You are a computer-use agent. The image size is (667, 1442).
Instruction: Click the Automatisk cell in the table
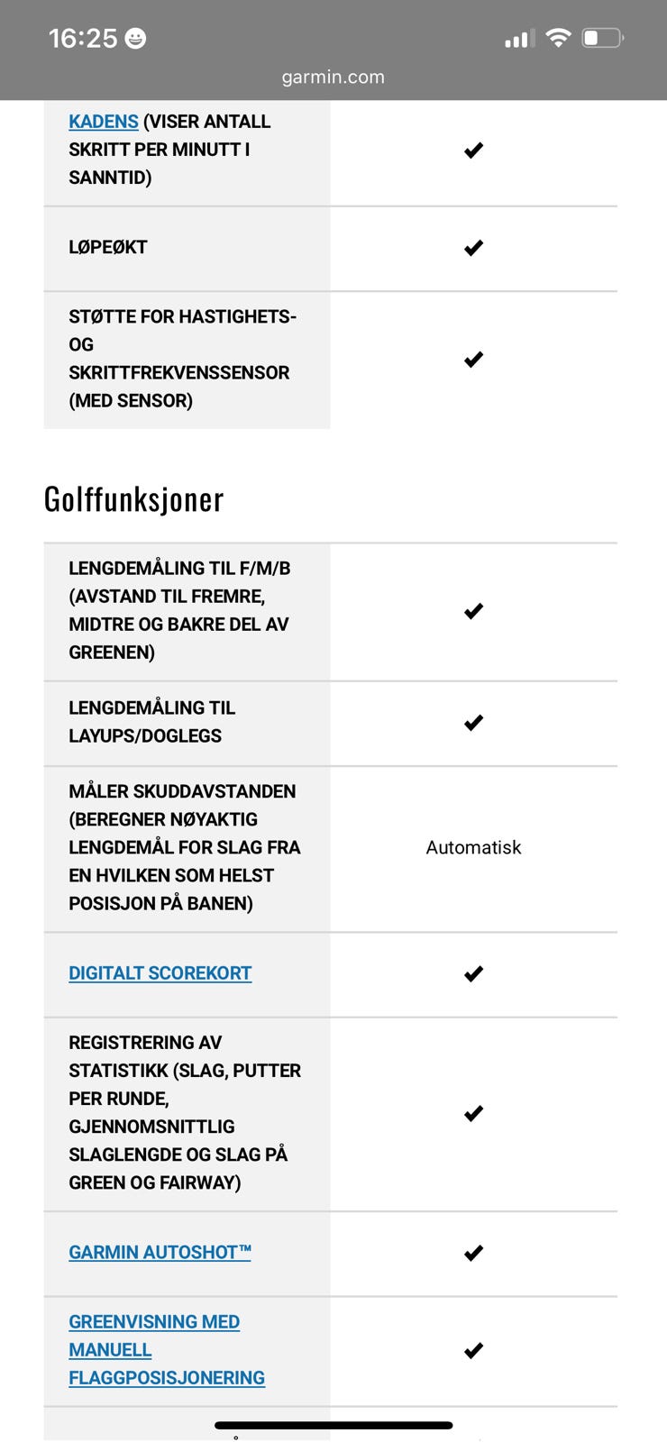click(472, 846)
